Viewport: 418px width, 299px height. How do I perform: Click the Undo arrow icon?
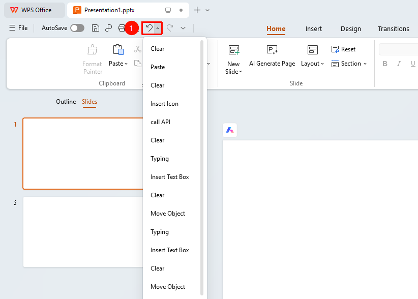[x=149, y=28]
